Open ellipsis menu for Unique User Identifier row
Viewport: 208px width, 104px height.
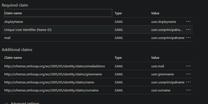tap(188, 30)
